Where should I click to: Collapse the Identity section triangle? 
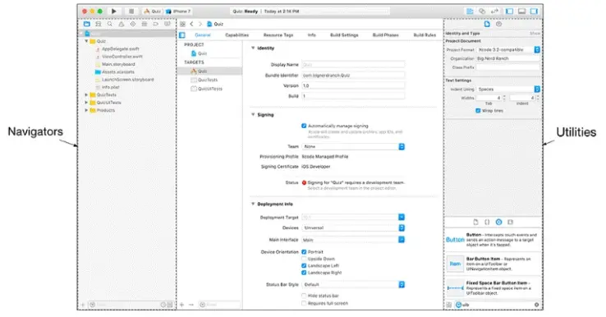point(253,48)
